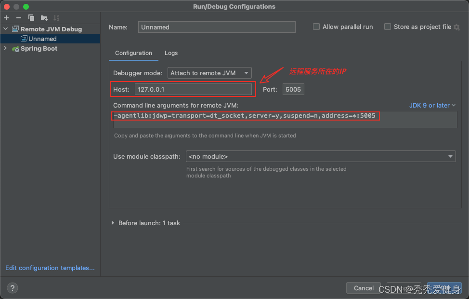Click 'Debugger mode:' label
The width and height of the screenshot is (469, 299).
point(138,73)
